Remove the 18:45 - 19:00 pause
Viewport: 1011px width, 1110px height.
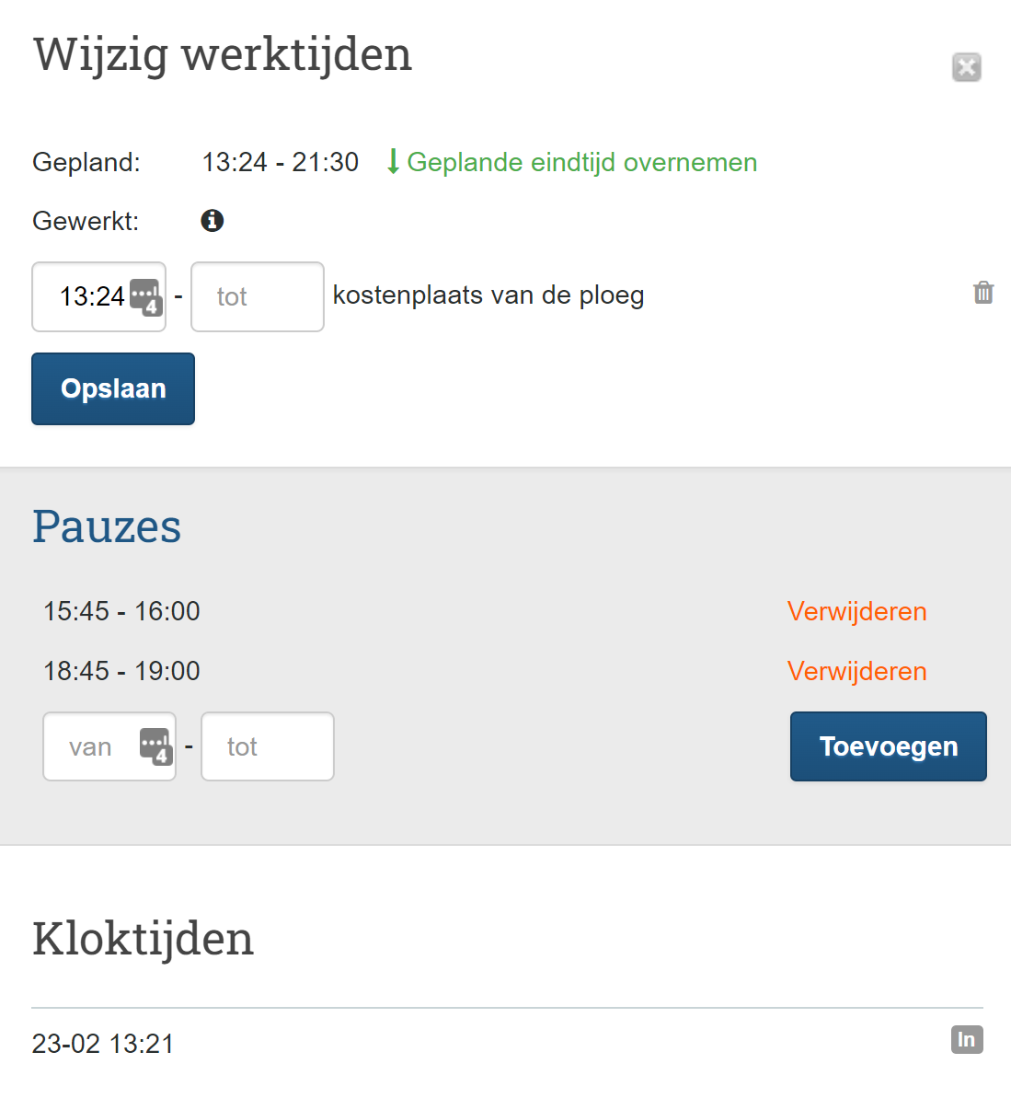click(x=856, y=671)
